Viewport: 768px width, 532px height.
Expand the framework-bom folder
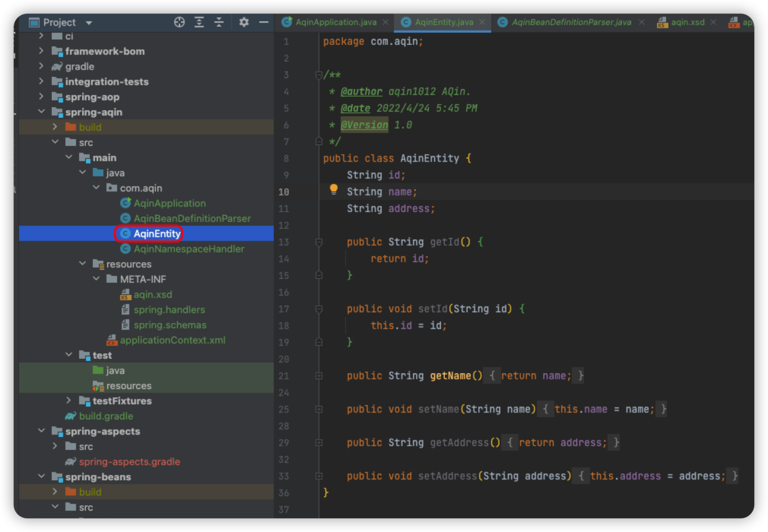click(x=41, y=51)
